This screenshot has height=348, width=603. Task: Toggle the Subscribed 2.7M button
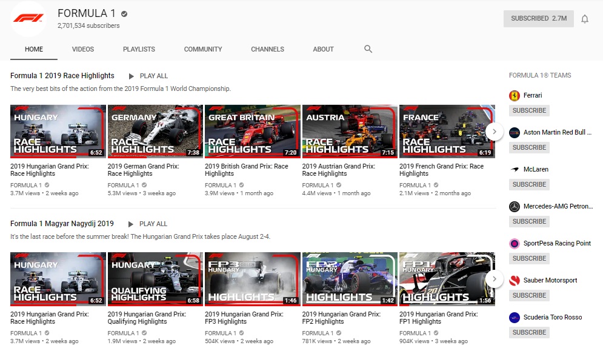click(x=538, y=19)
